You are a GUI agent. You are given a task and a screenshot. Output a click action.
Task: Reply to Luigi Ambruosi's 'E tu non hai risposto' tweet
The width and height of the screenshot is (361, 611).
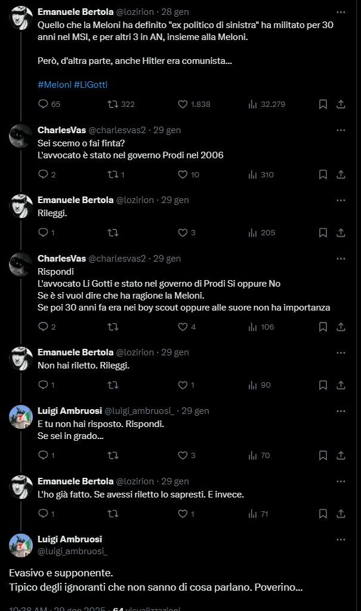click(x=43, y=455)
